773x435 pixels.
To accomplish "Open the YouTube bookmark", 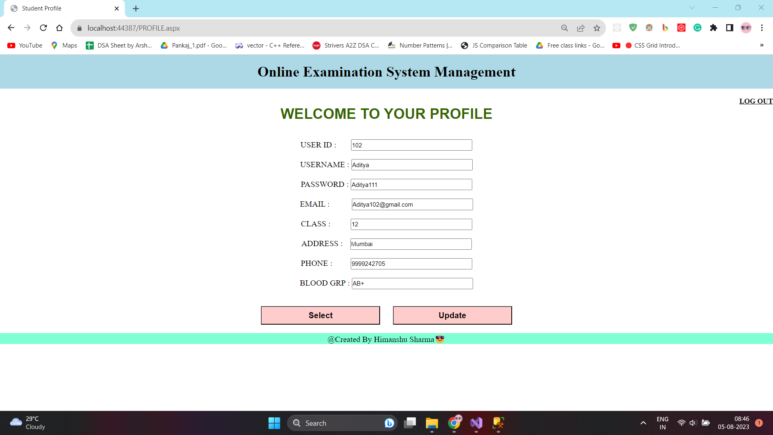I will point(24,45).
